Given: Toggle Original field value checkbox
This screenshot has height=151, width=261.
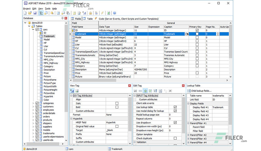Looking at the screenshot, I should pyautogui.click(x=117, y=126).
